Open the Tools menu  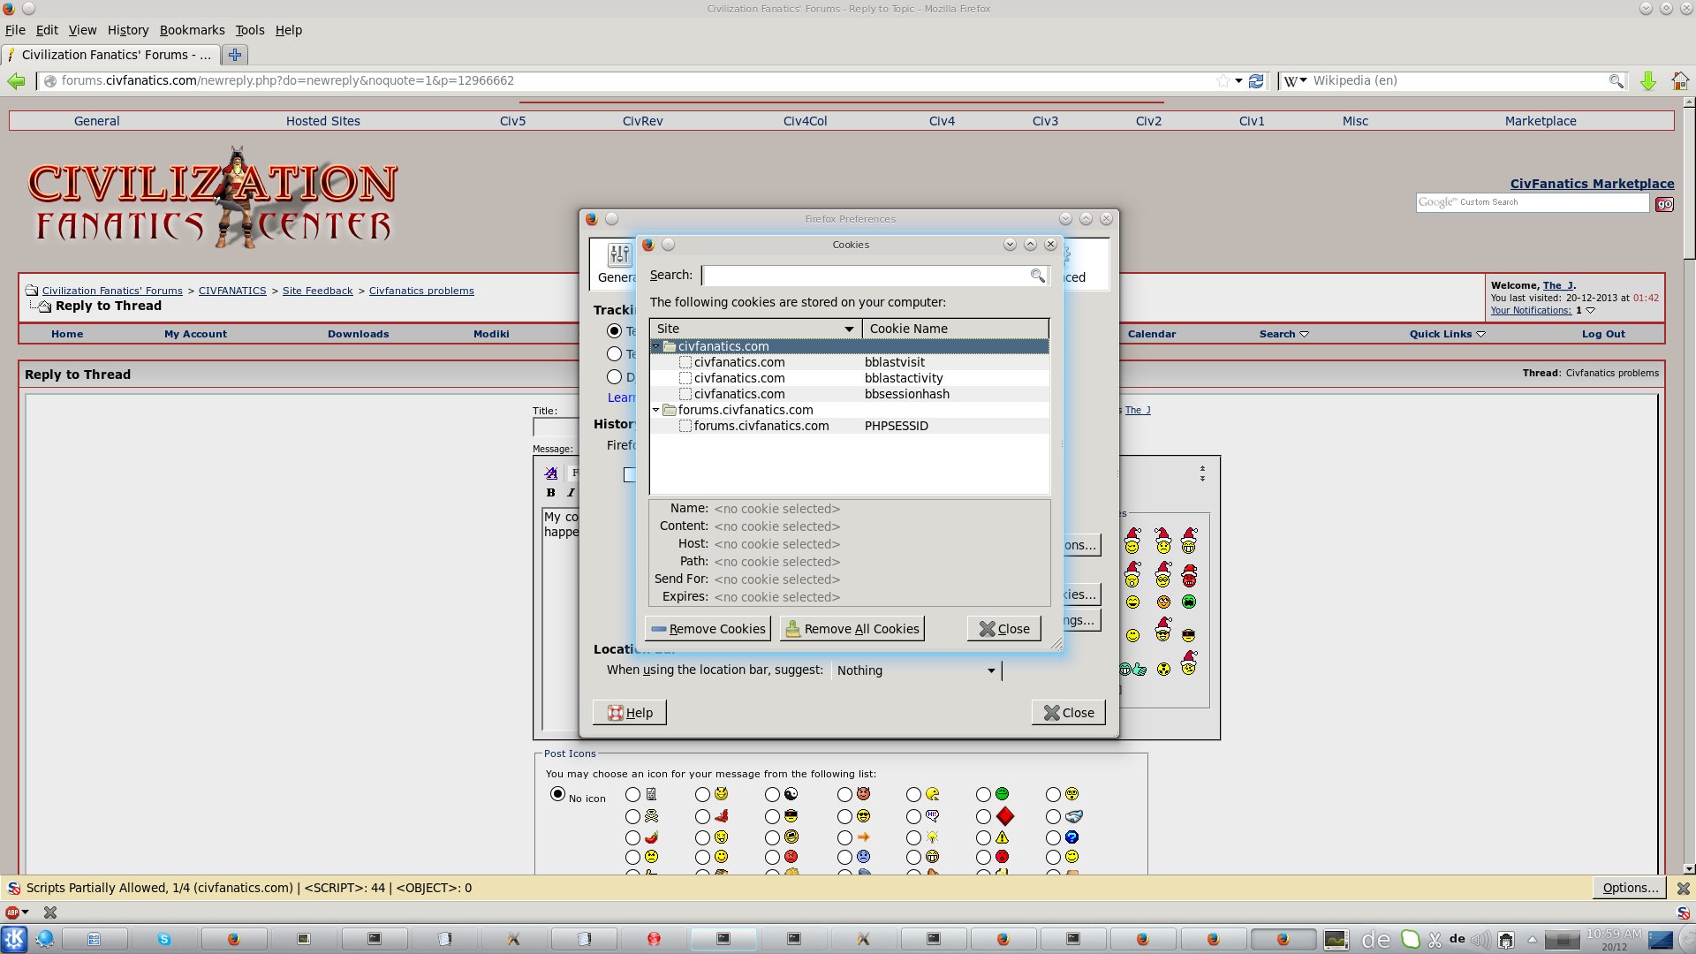point(250,30)
